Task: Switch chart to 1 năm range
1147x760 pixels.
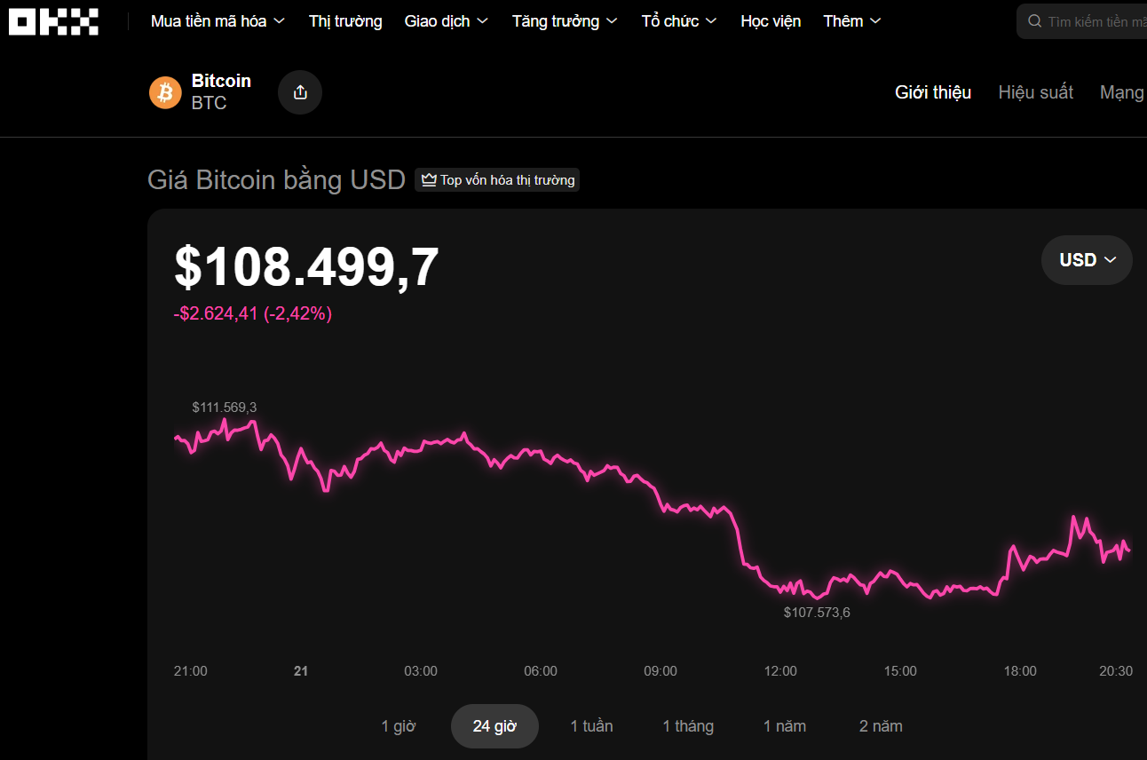Action: click(x=785, y=726)
